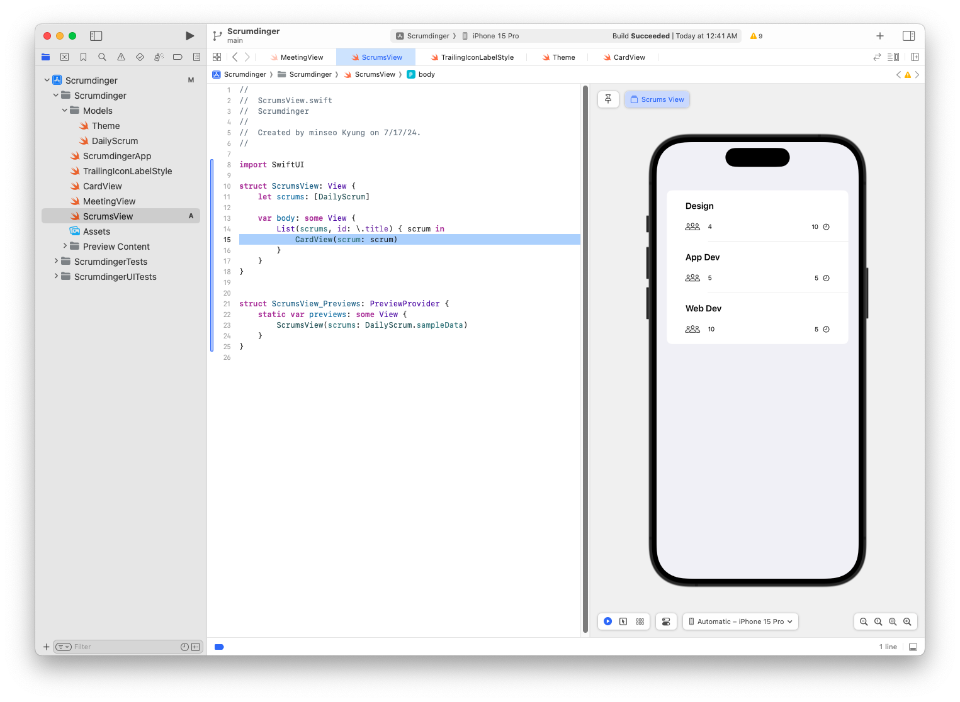Select the Scrumdinger scheme in toolbar
The image size is (960, 702).
[x=422, y=36]
